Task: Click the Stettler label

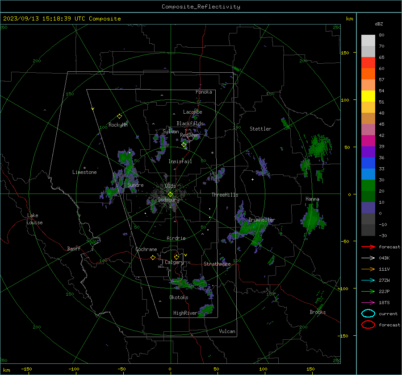Action: coord(260,129)
